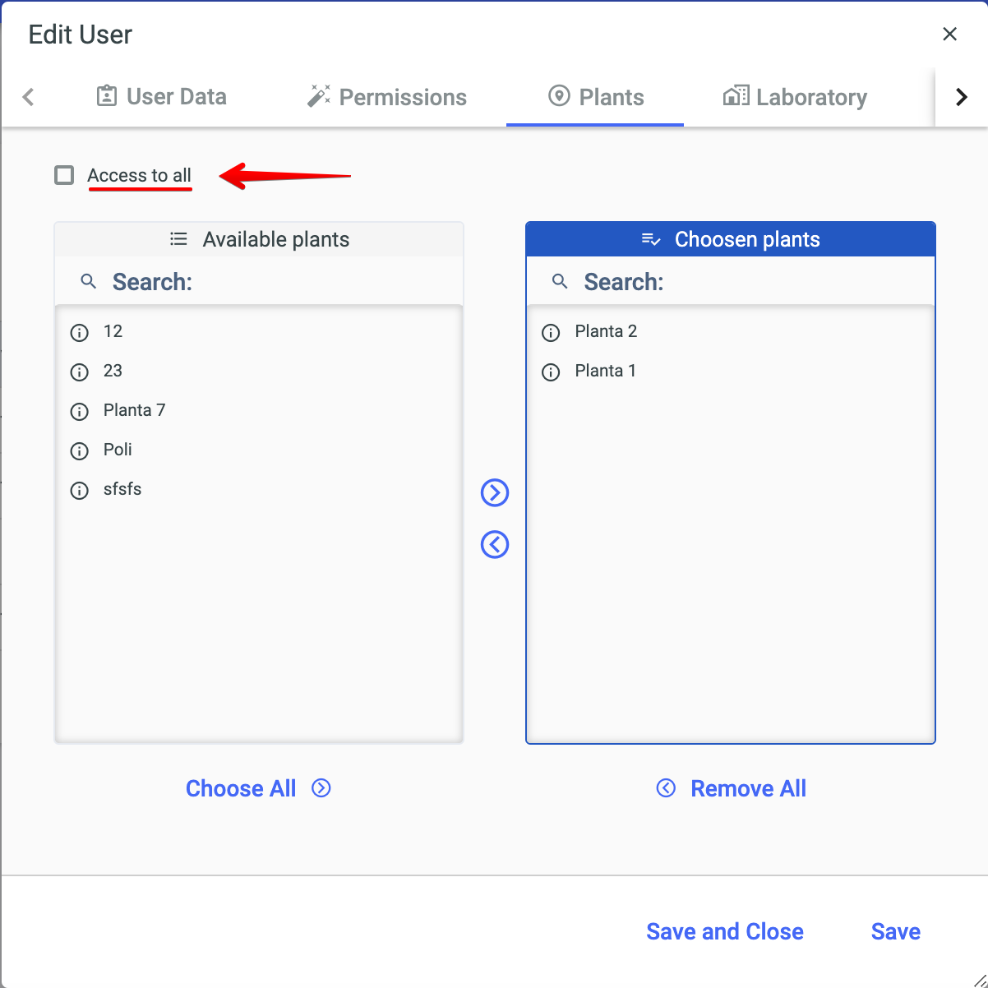Click Save and Close

(724, 931)
